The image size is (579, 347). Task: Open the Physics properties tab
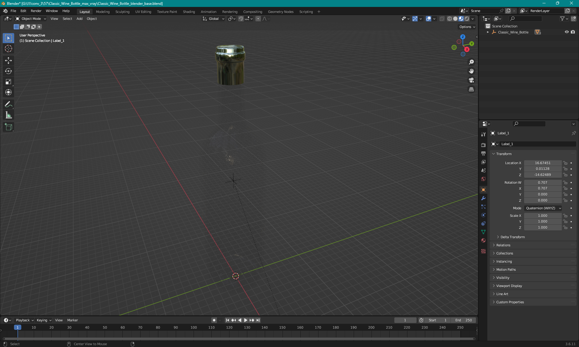pyautogui.click(x=483, y=215)
